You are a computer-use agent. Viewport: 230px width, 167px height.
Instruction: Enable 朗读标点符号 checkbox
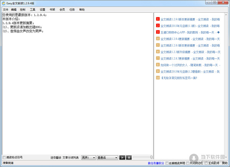[4, 157]
